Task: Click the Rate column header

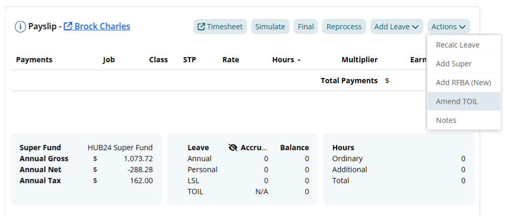Action: point(231,60)
